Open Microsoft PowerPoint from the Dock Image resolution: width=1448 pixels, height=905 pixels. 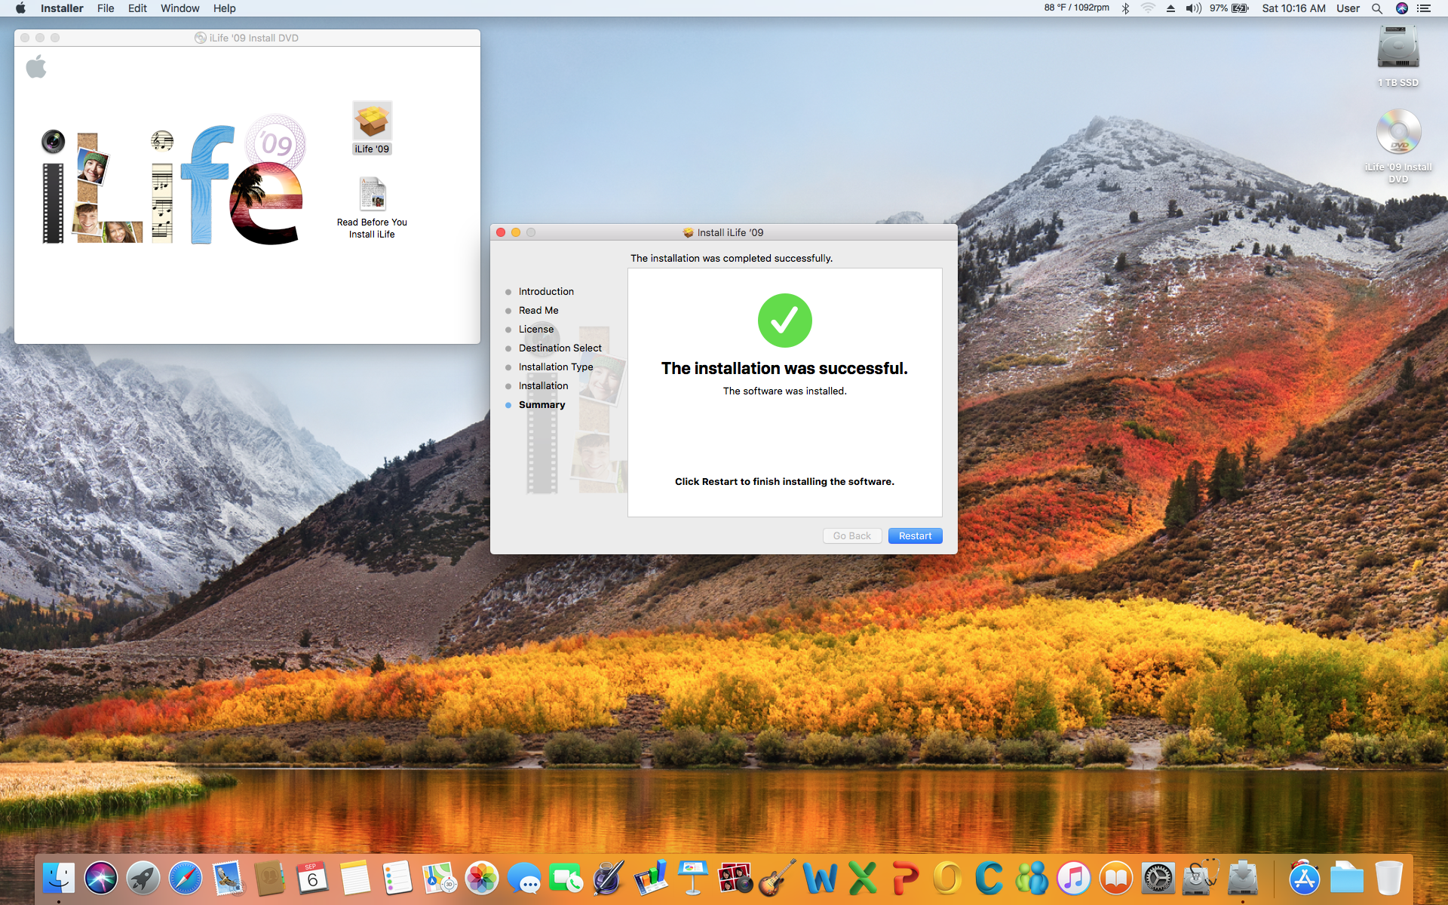point(904,878)
